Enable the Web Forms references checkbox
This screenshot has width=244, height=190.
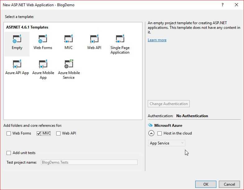(x=9, y=133)
